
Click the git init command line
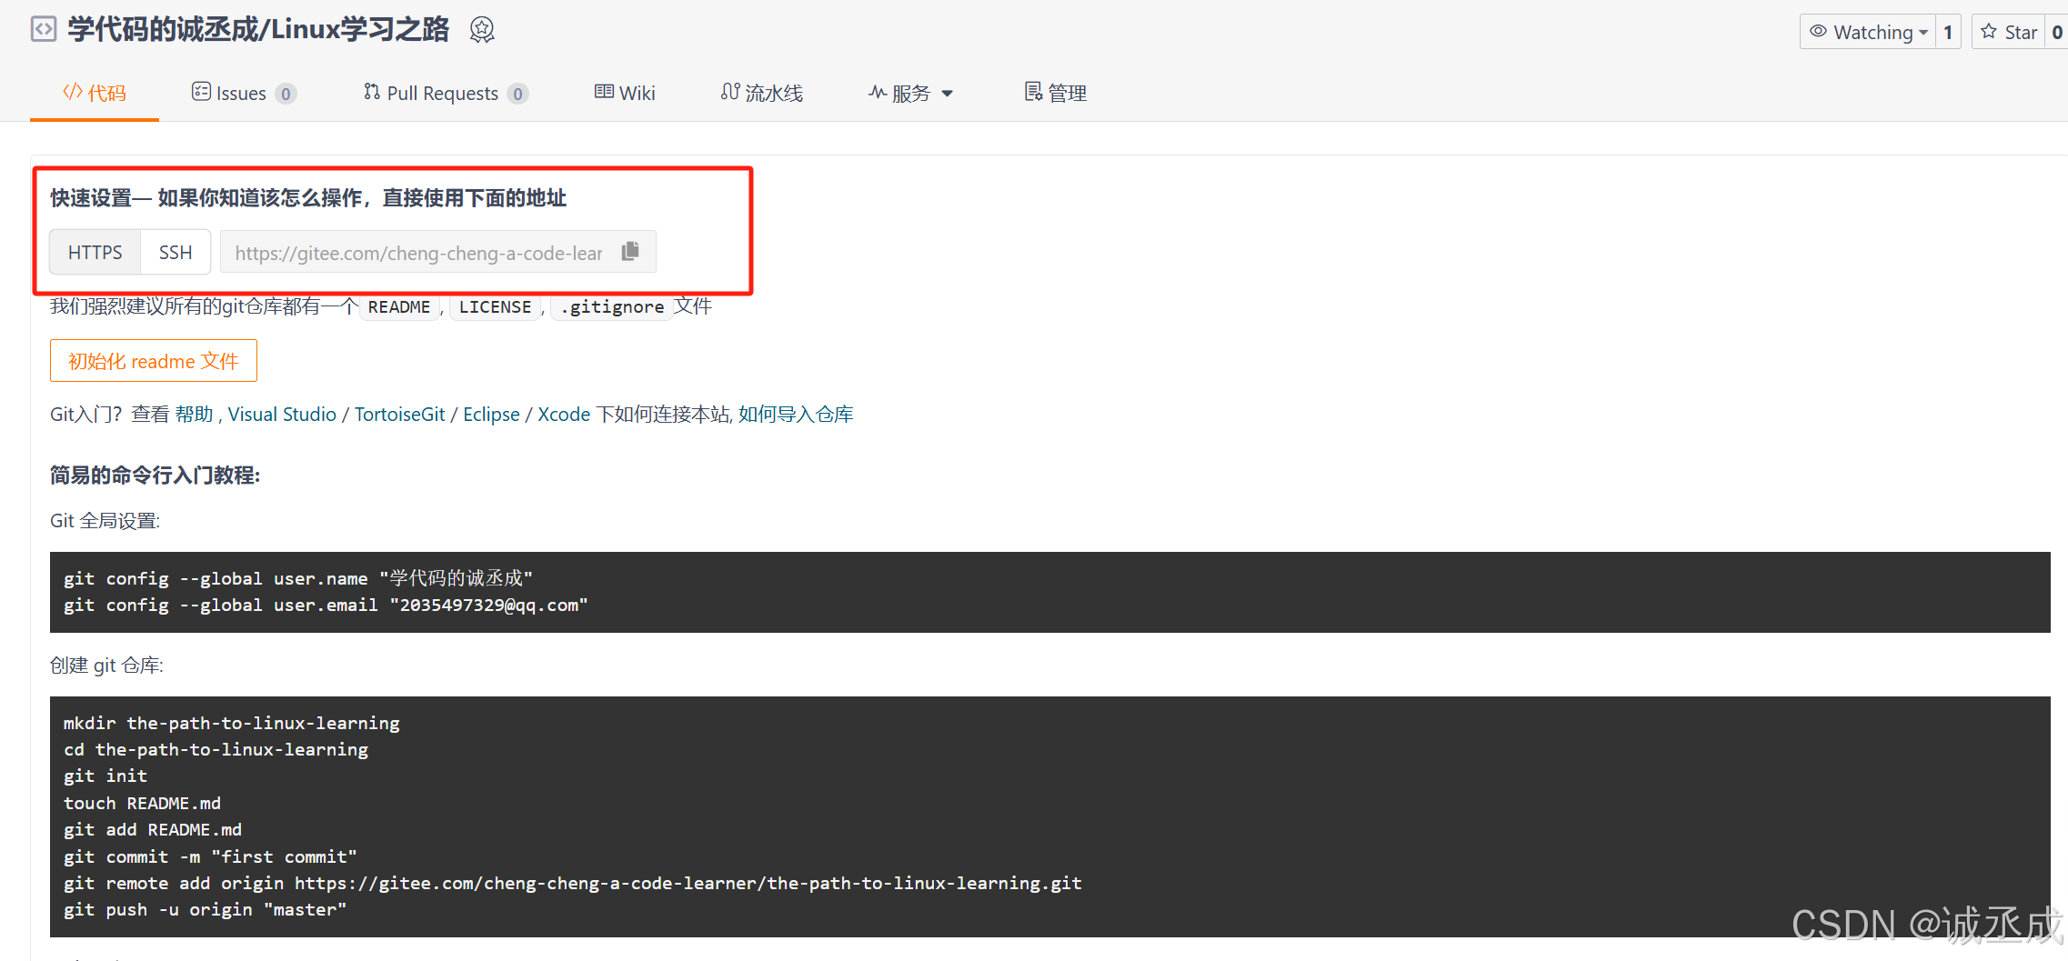point(105,776)
